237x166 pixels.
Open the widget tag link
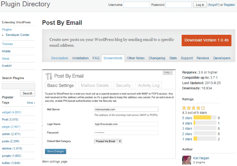11,113
